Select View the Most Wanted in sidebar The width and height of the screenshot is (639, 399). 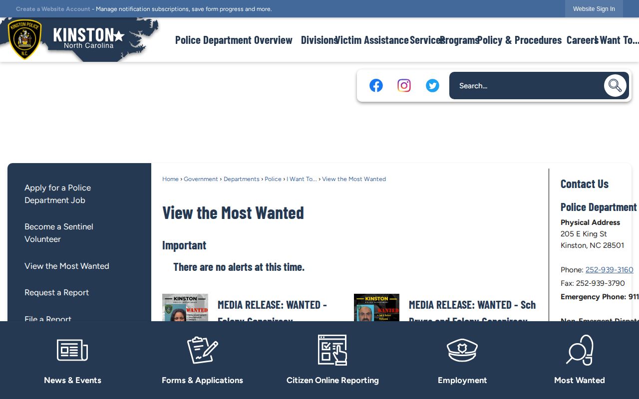tap(67, 266)
